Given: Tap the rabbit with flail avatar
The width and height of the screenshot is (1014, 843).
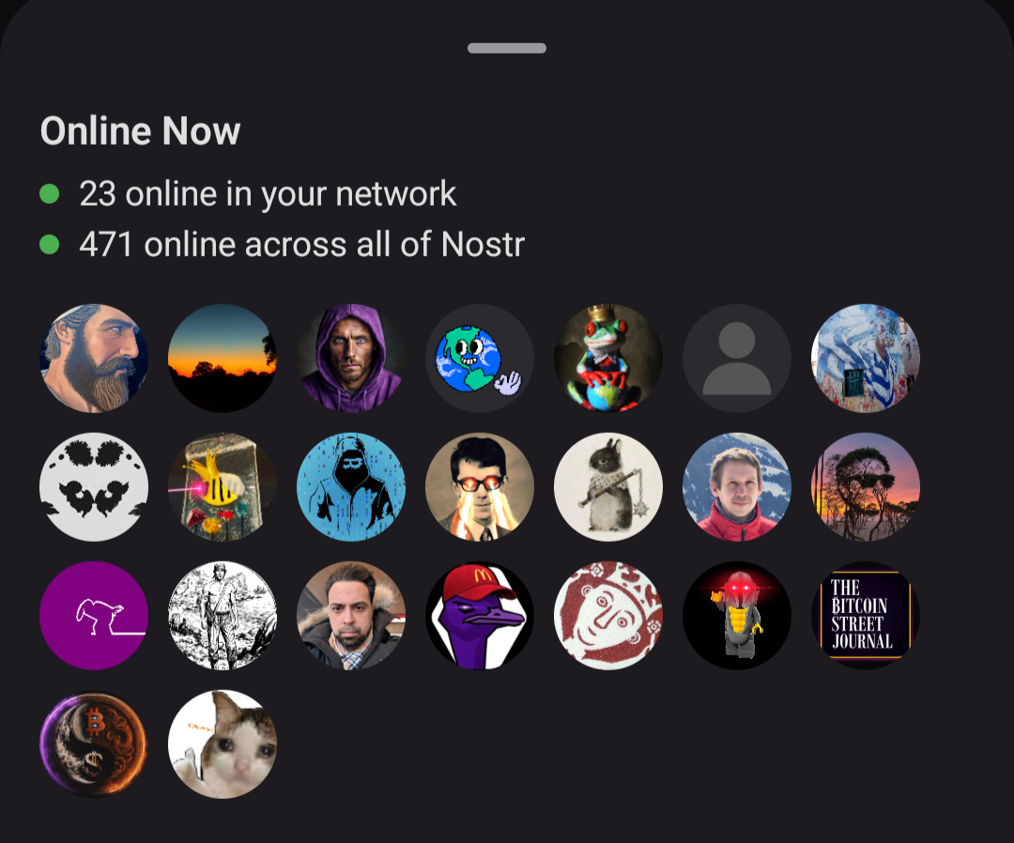Looking at the screenshot, I should pyautogui.click(x=608, y=487).
